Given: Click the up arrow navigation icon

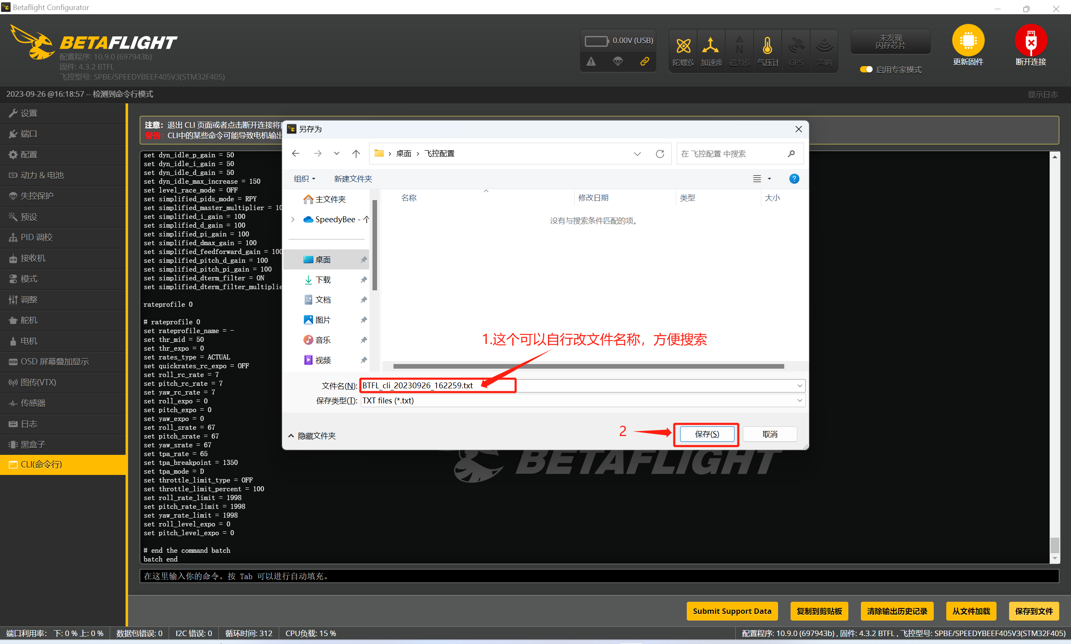Looking at the screenshot, I should click(356, 154).
